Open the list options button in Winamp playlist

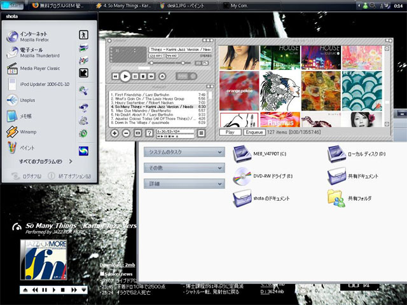[201, 133]
